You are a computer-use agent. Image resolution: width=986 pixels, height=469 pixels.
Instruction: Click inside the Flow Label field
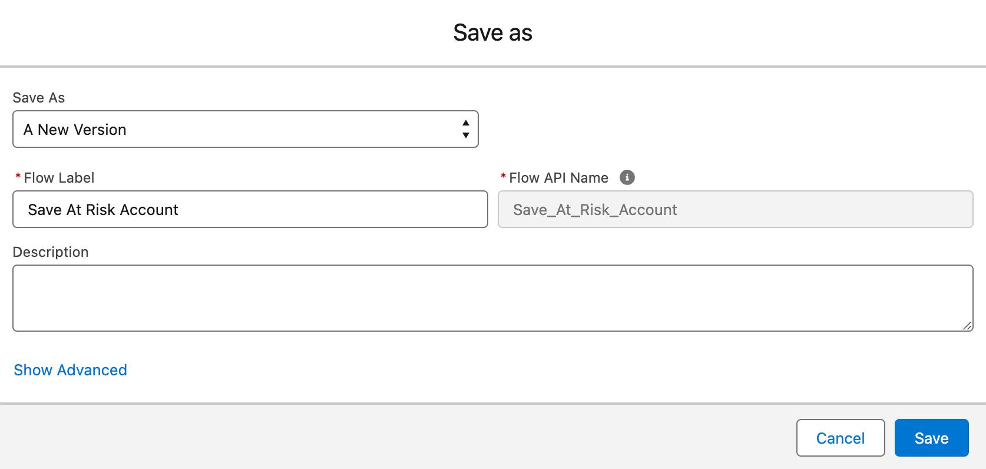pos(250,209)
